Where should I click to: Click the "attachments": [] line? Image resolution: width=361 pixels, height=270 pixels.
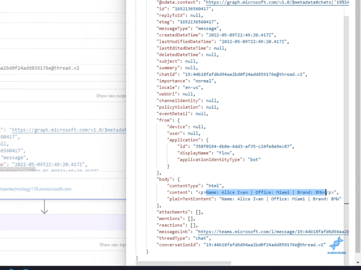180,212
